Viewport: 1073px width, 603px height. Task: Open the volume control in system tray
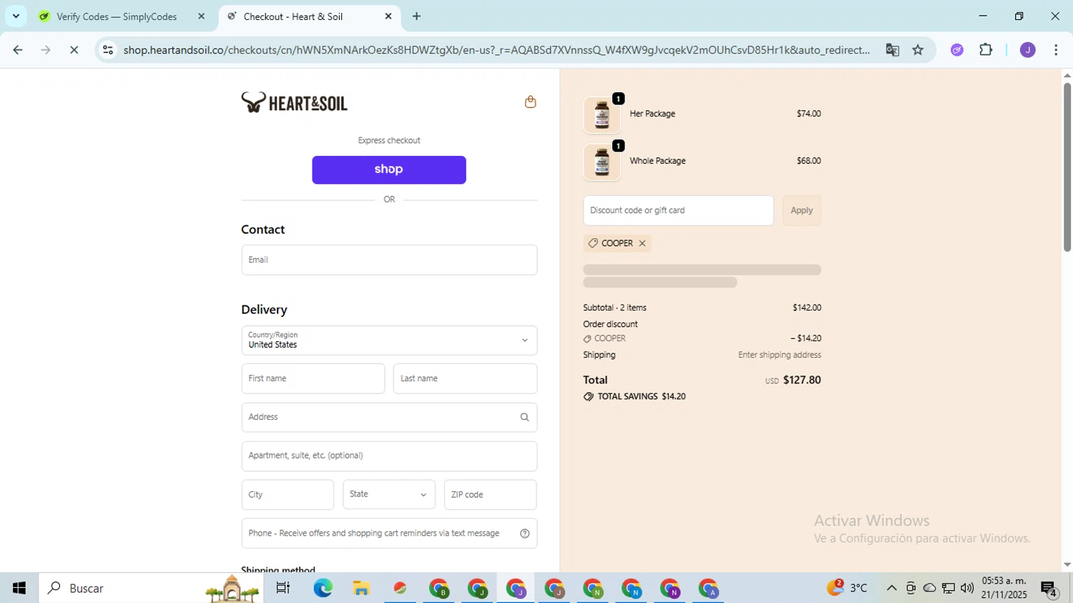tap(967, 588)
